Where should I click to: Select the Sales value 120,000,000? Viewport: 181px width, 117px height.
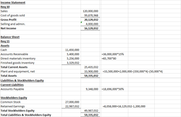click(x=90, y=11)
